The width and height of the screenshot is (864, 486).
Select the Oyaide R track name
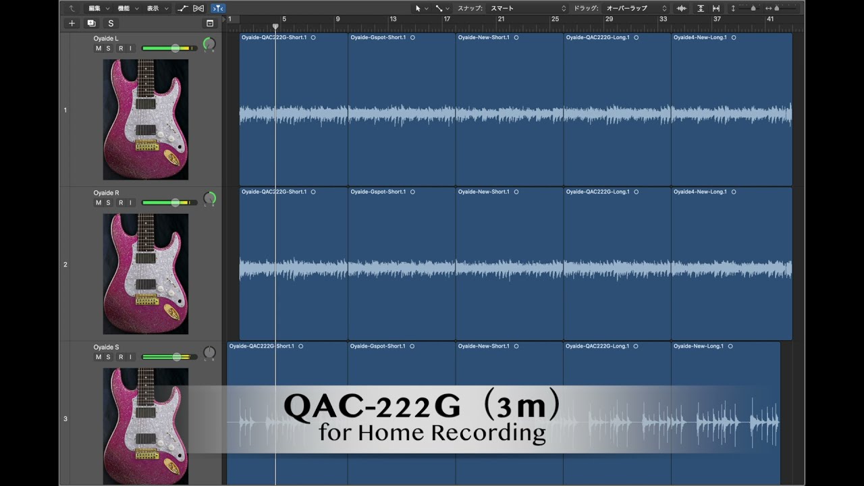[x=106, y=193]
